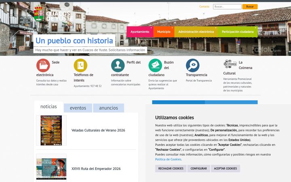
Task: Switch to the eventos tab
Action: click(78, 108)
